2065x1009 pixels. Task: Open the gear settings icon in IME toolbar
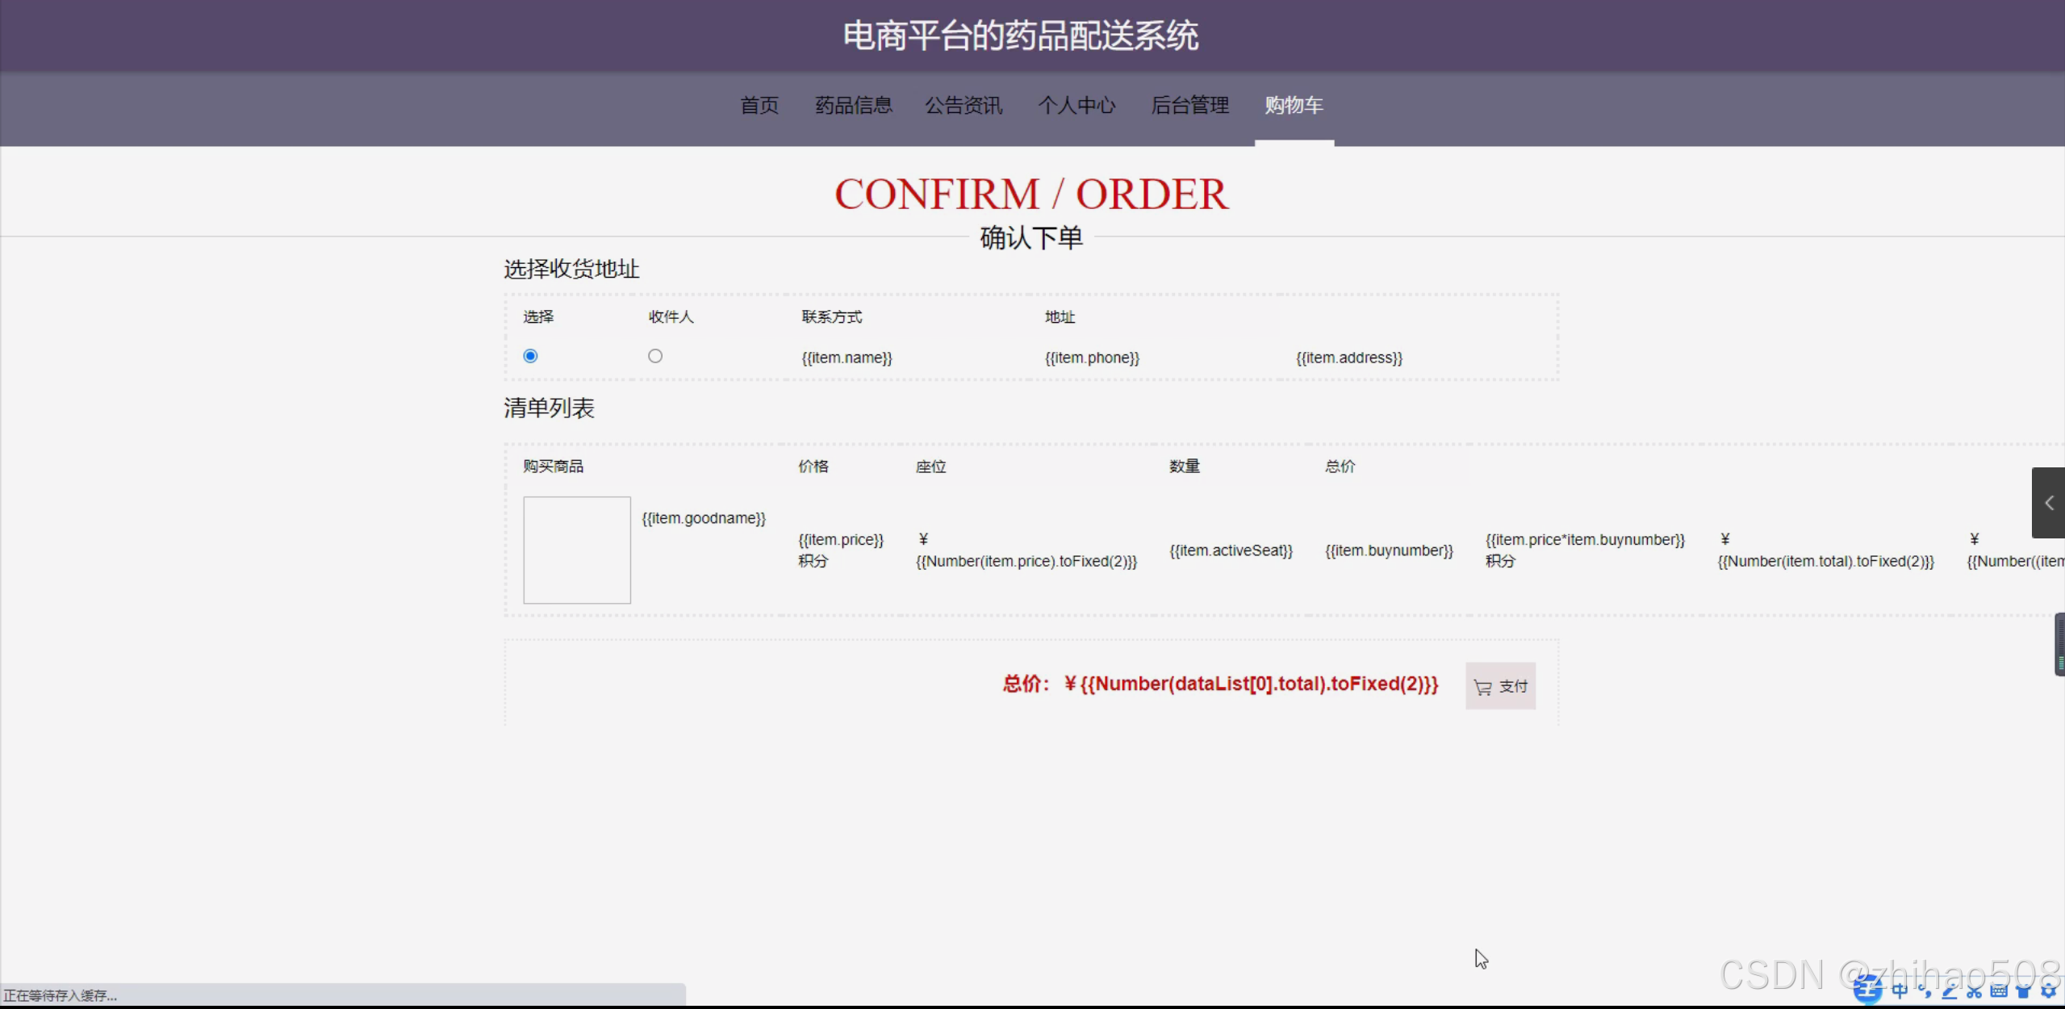(2049, 991)
